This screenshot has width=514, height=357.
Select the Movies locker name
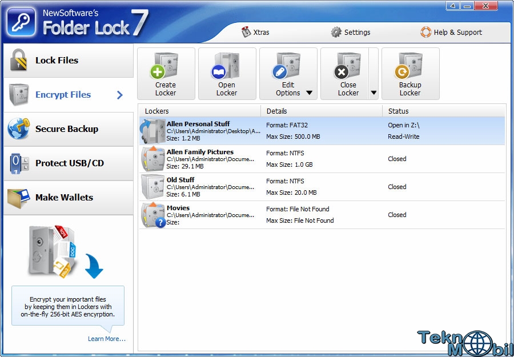(178, 208)
